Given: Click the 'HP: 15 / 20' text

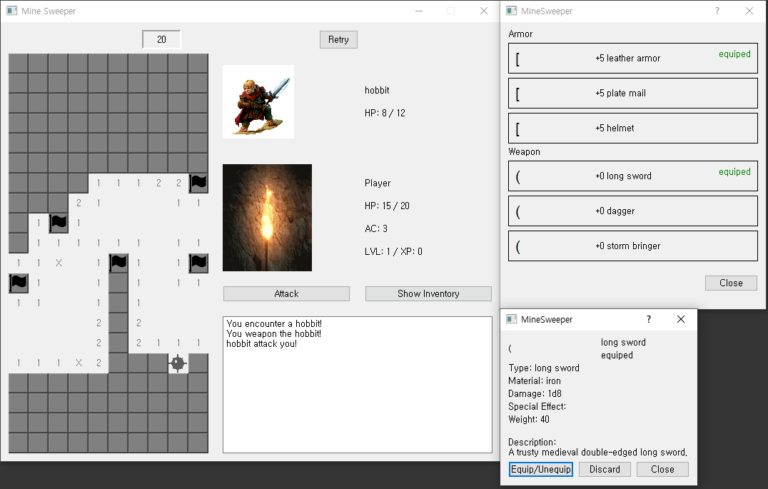Looking at the screenshot, I should click(x=387, y=206).
